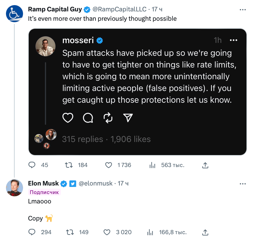Like Elon Musk's reply tweet

click(x=107, y=232)
